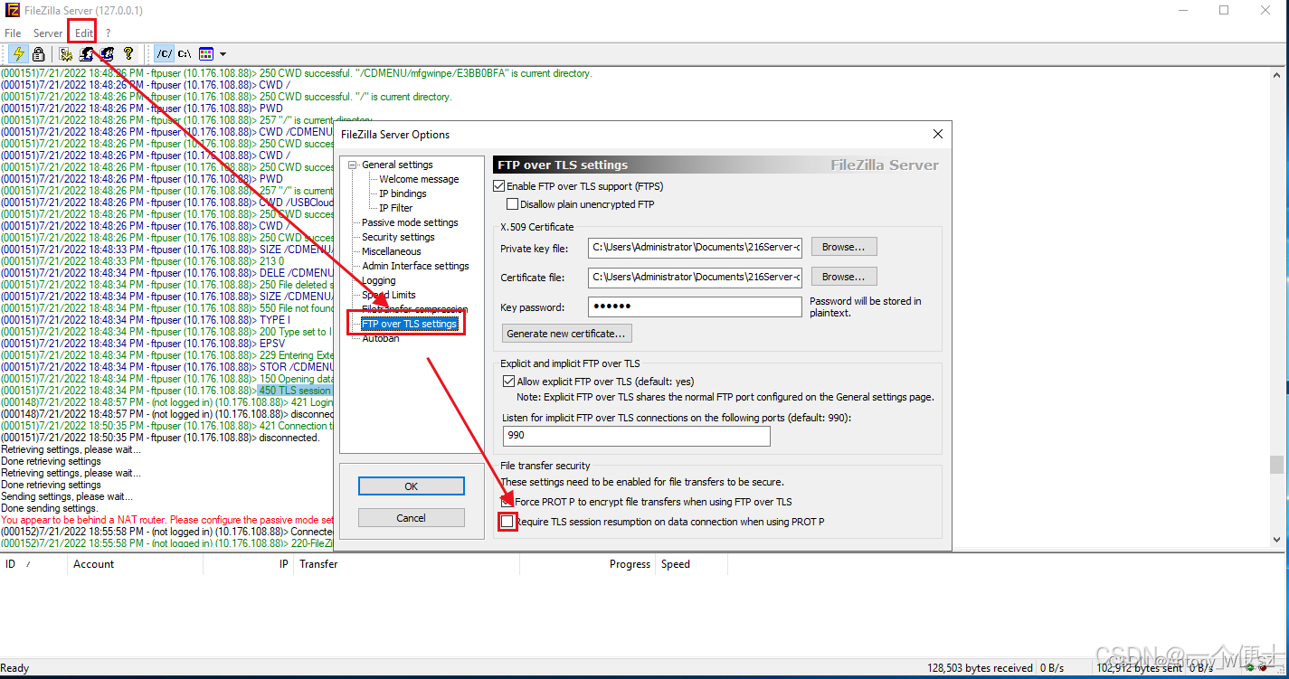The image size is (1289, 679).
Task: Click the log line with /CDMENU/mfgwinpe/E3BB0BFA directory
Action: tap(296, 73)
